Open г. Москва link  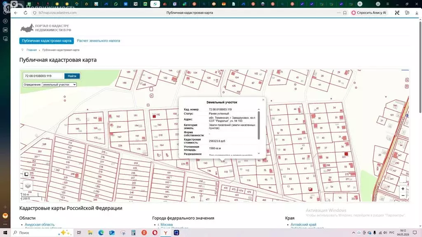(x=165, y=224)
